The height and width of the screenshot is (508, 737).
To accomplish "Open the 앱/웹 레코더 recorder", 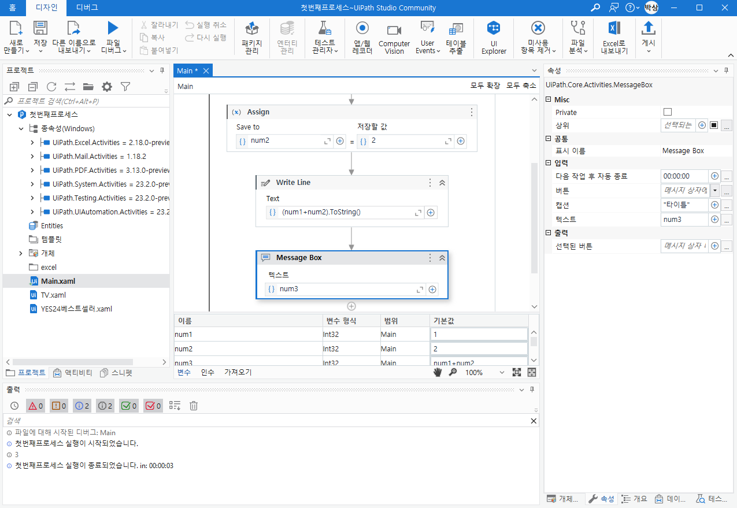I will (x=362, y=38).
